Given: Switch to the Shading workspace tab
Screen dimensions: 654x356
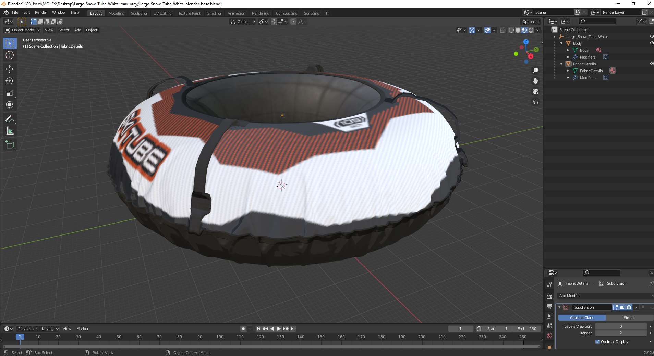Looking at the screenshot, I should (214, 13).
